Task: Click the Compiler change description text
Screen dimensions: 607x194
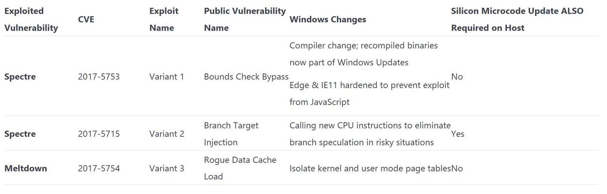Action: [364, 54]
